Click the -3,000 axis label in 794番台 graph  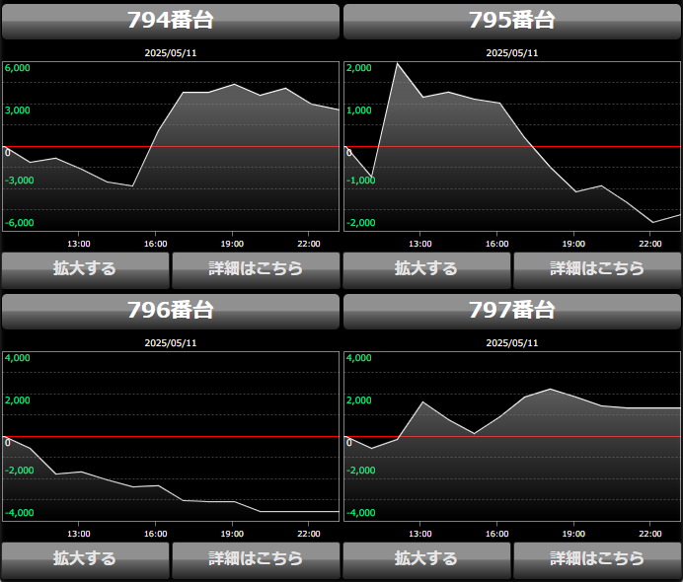coord(19,181)
